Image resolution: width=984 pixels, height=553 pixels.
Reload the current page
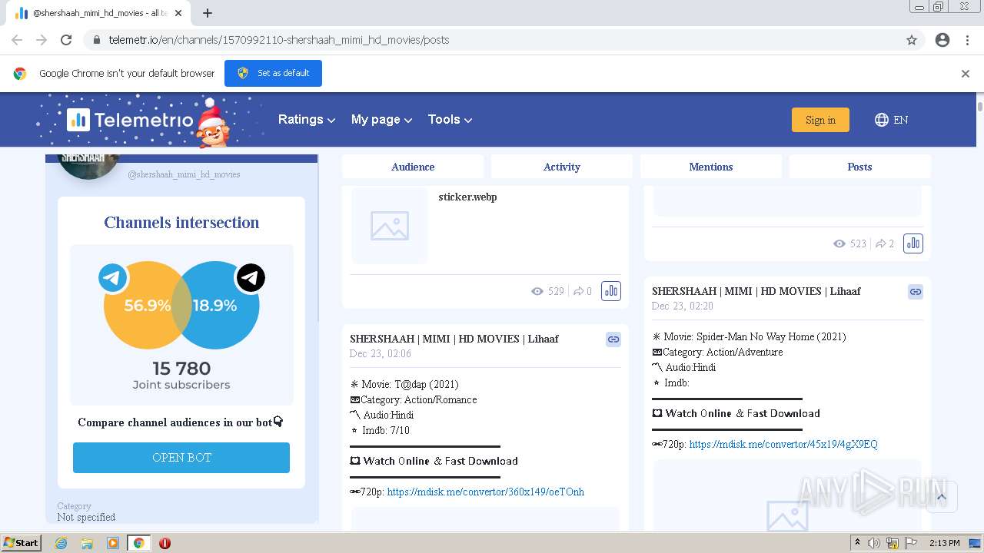click(x=66, y=40)
